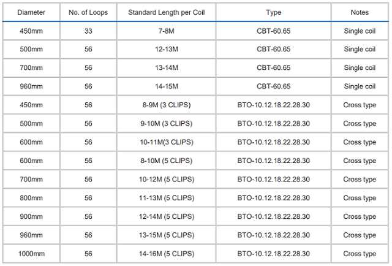Click the 7-8M length cell

click(x=166, y=31)
